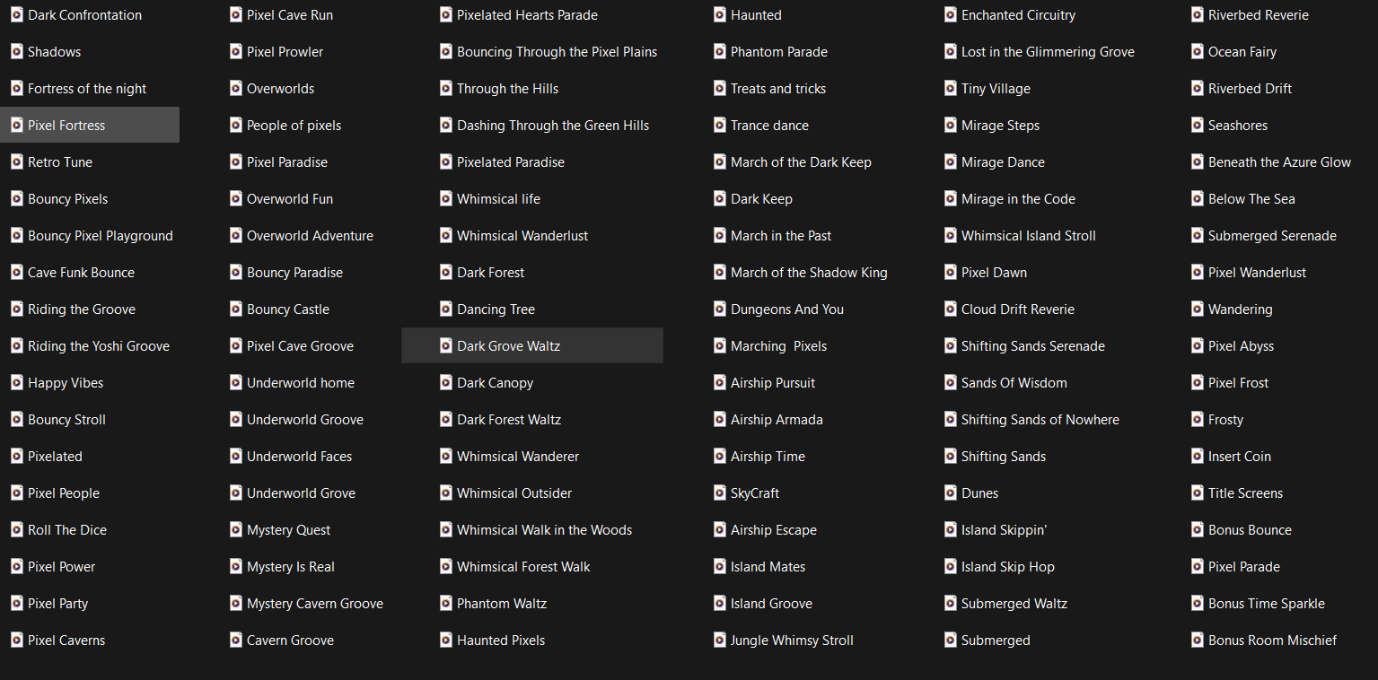Image resolution: width=1378 pixels, height=680 pixels.
Task: Choose the Beneath the Azure Glow file
Action: (x=1278, y=162)
